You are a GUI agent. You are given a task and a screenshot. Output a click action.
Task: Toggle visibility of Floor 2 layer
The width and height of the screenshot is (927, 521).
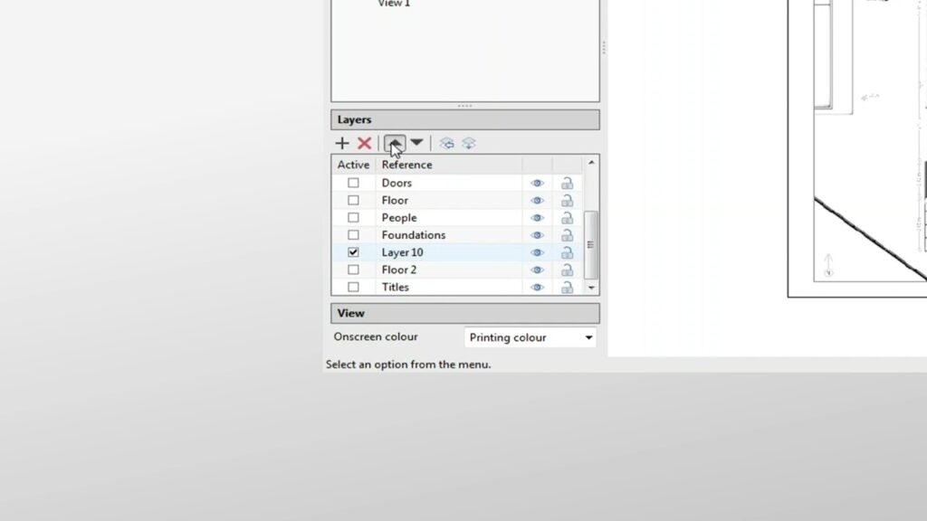point(537,270)
